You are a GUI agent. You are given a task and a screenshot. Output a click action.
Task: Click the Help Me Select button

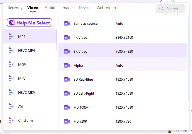pyautogui.click(x=30, y=22)
